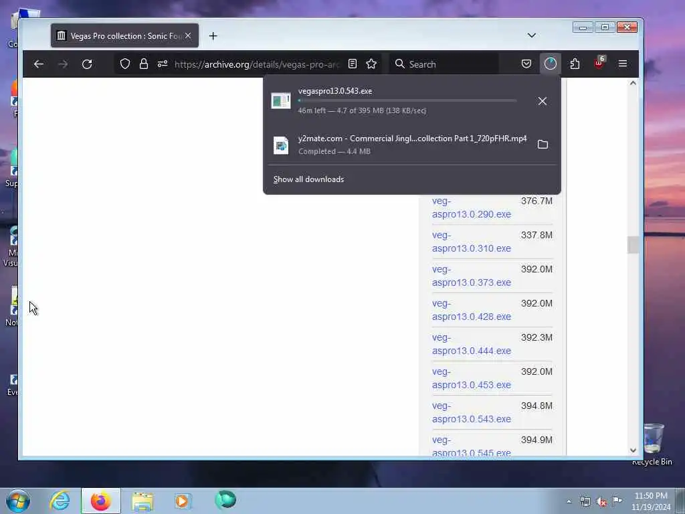Click the download progress bar
685x514 pixels.
click(x=407, y=100)
